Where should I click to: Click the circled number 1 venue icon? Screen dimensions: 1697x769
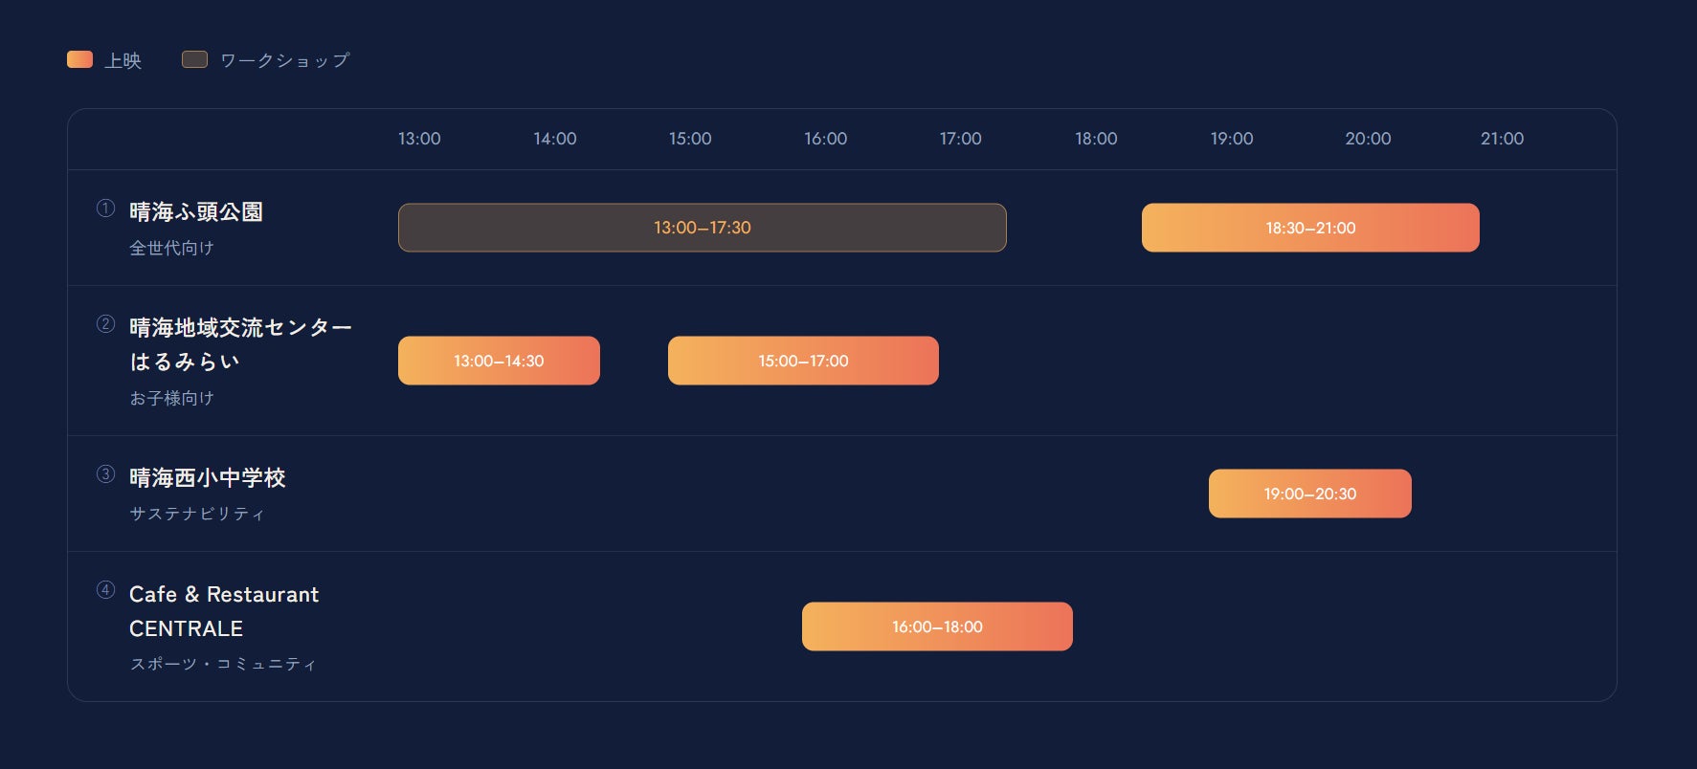(105, 209)
